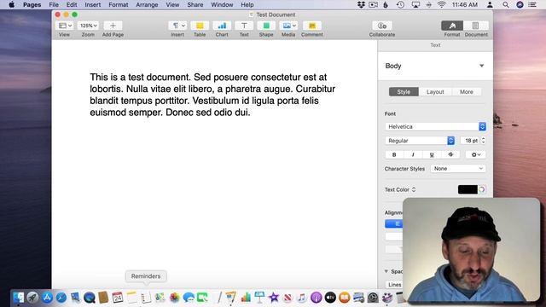Screen dimensions: 546x307
Task: Insert a Shape from the toolbar
Action: (266, 26)
